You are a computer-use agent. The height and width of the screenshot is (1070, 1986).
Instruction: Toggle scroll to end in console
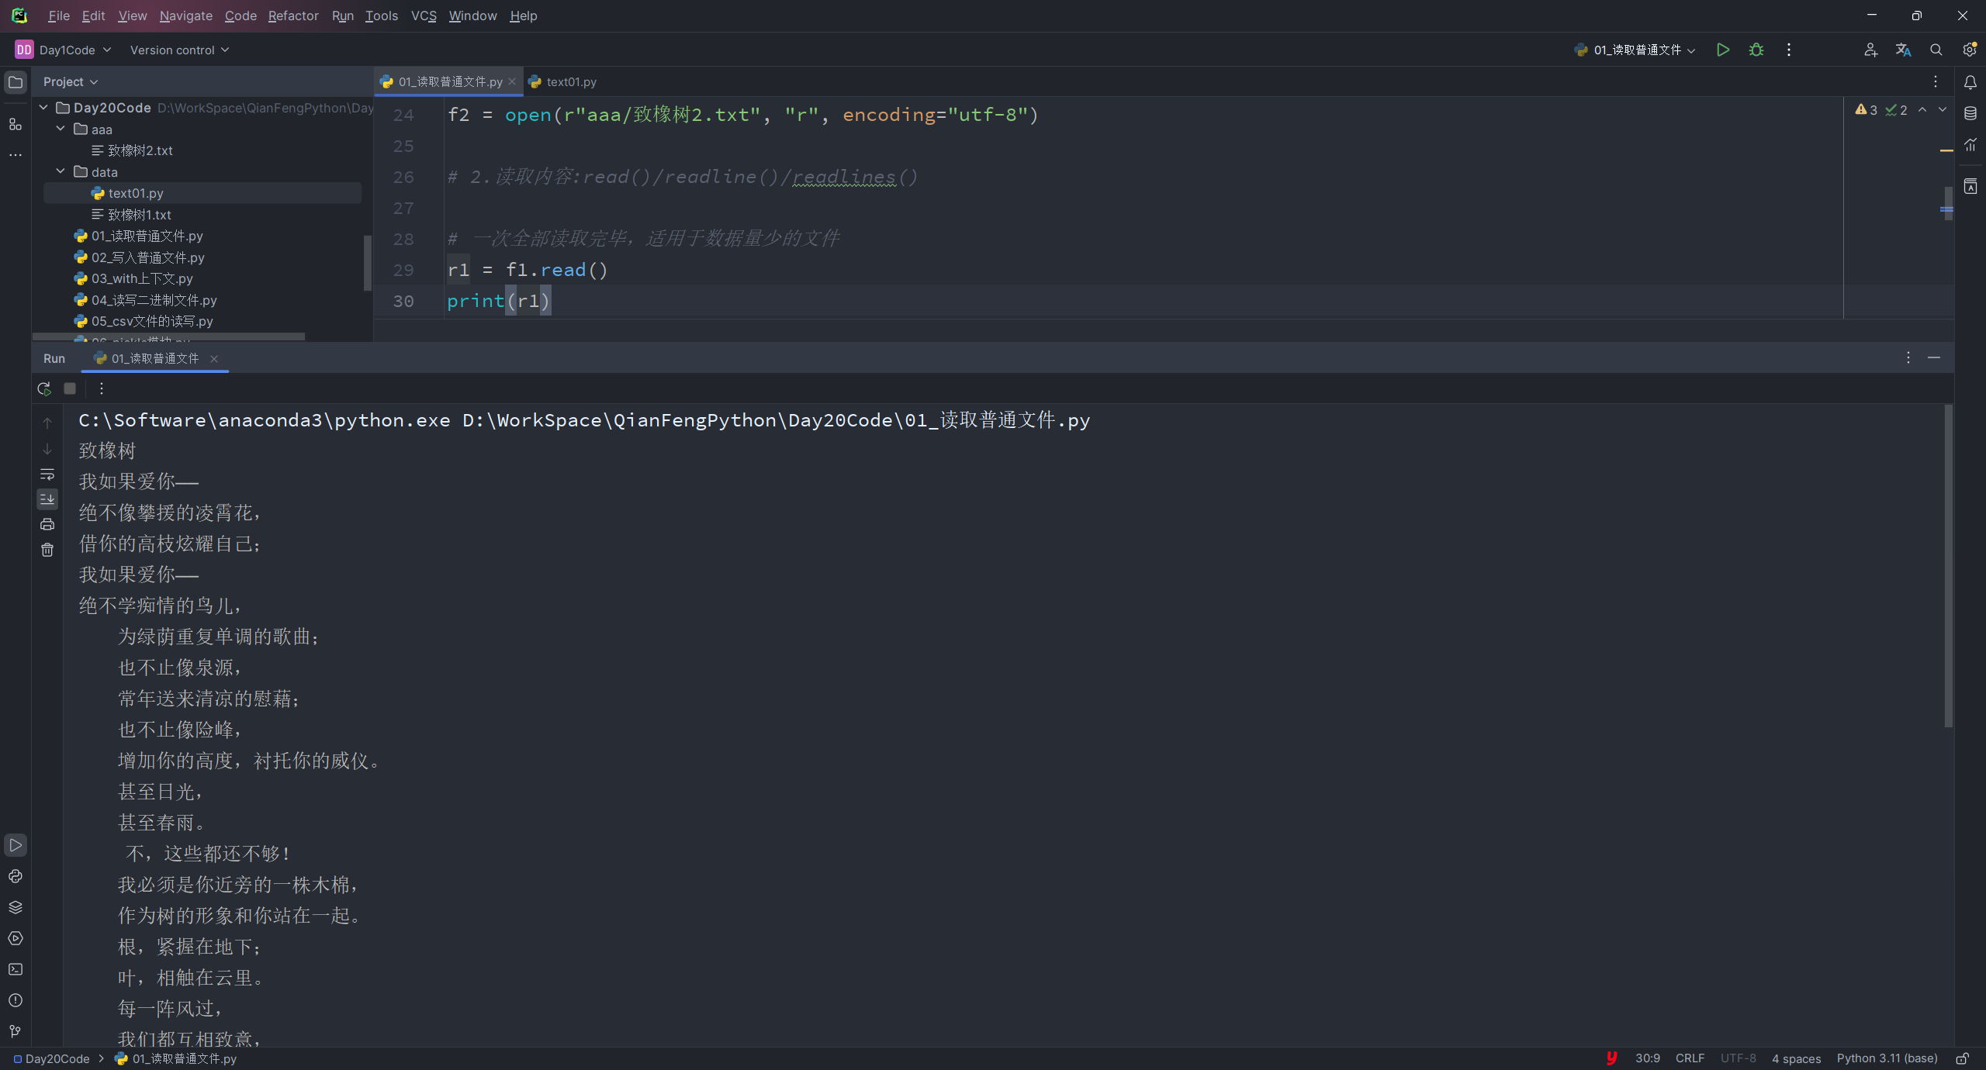click(47, 499)
